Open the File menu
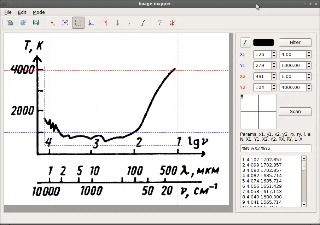 tap(8, 12)
